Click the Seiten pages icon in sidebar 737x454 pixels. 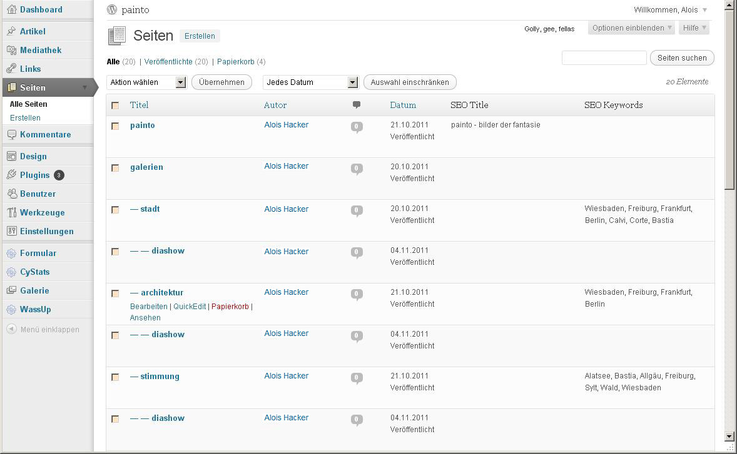point(12,87)
